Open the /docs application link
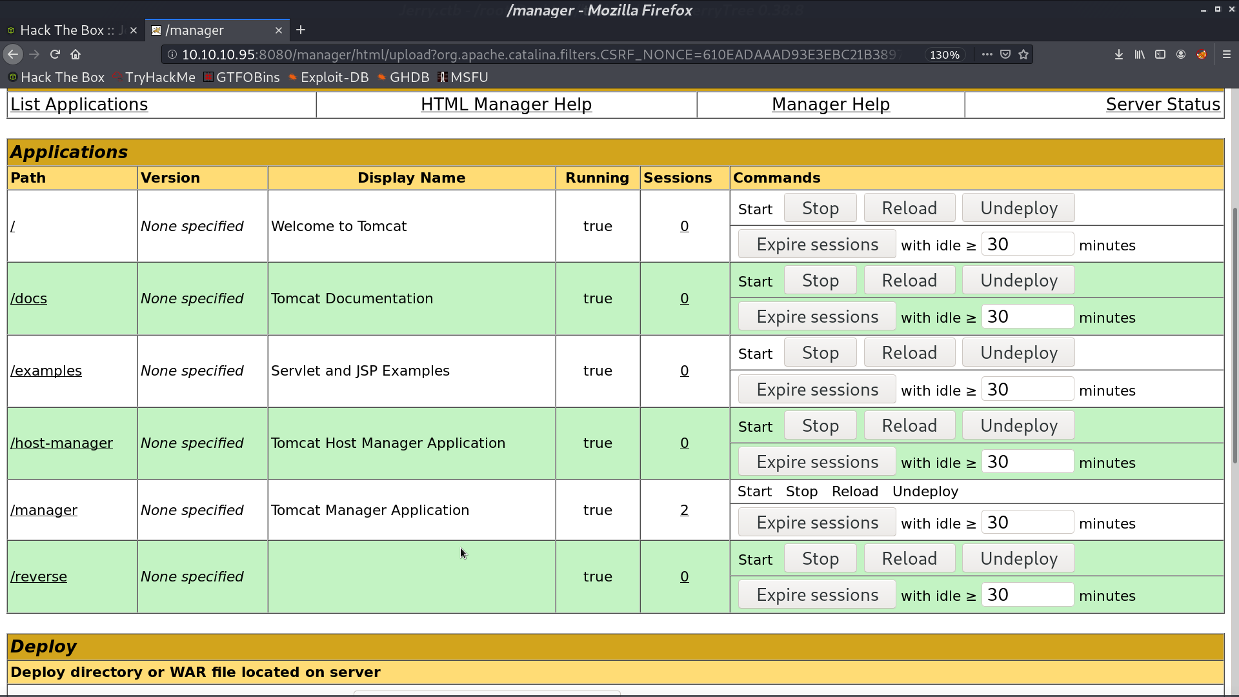The height and width of the screenshot is (697, 1239). tap(29, 299)
